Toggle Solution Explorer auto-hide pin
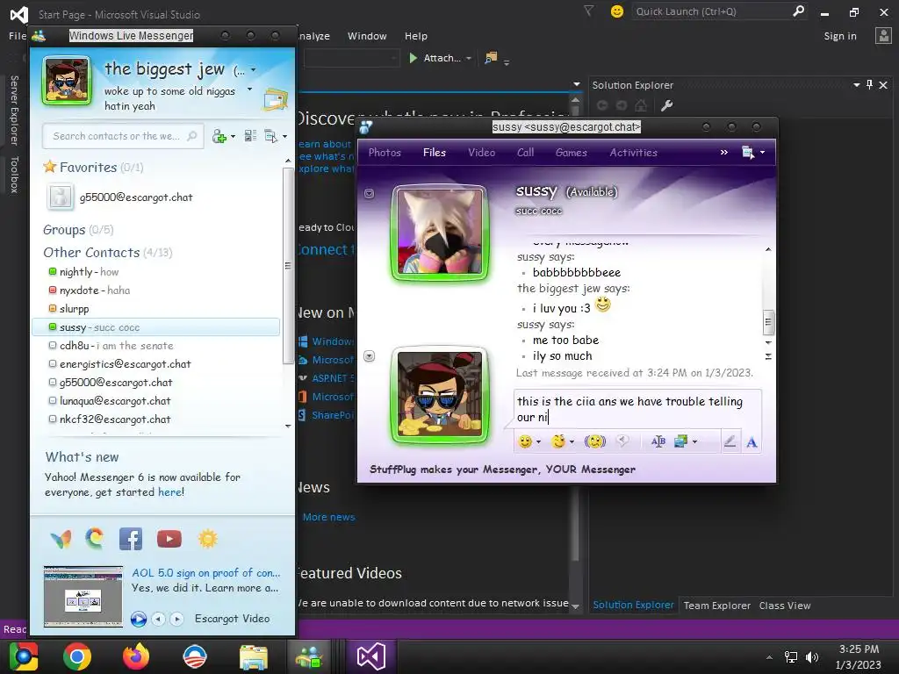The height and width of the screenshot is (674, 899). point(870,85)
